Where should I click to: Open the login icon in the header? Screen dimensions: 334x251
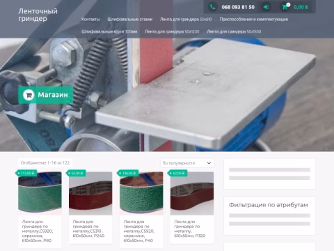266,7
